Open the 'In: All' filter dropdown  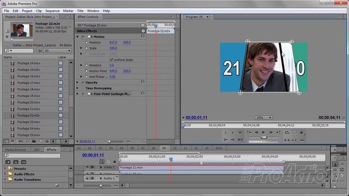point(57,51)
